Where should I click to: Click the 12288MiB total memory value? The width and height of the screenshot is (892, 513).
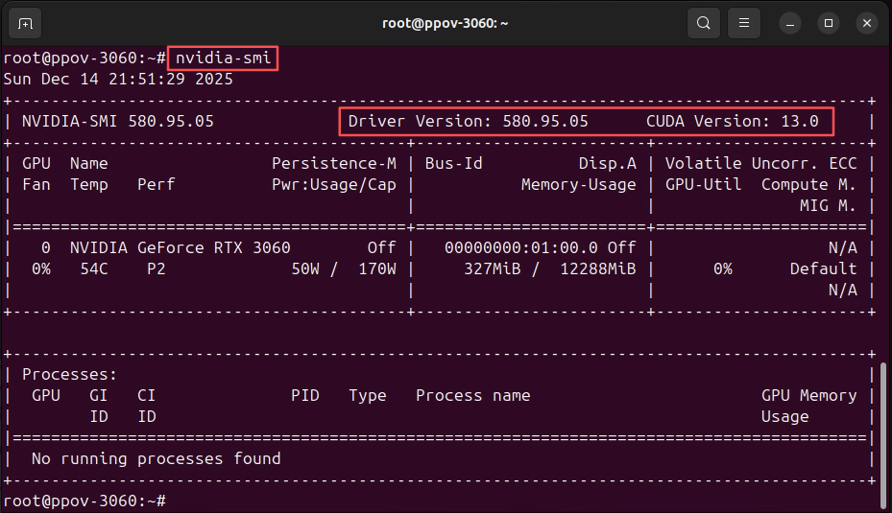click(598, 268)
